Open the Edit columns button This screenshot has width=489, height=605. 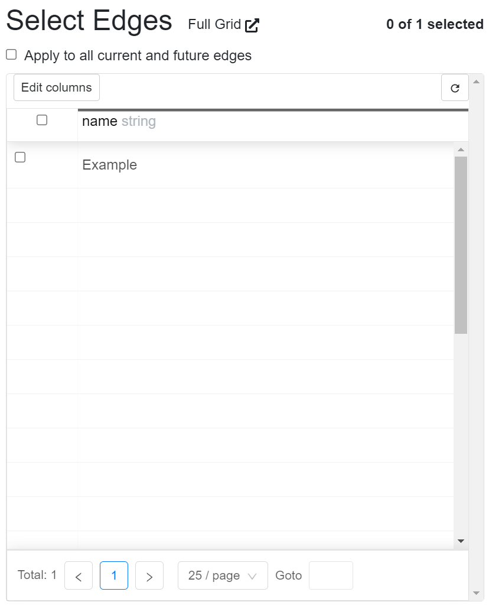pos(57,88)
